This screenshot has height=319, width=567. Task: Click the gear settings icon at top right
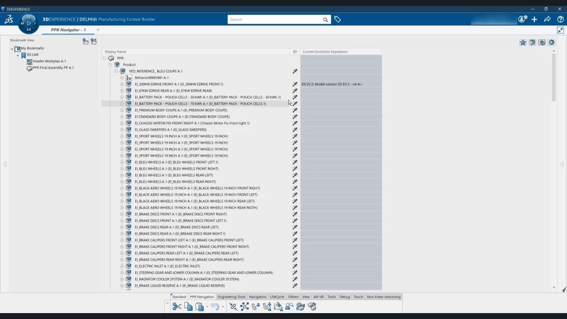pyautogui.click(x=552, y=43)
